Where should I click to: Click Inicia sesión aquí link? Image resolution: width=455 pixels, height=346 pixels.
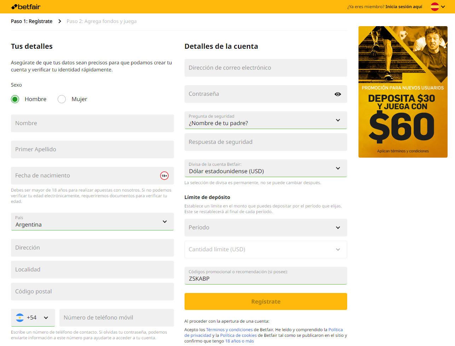(404, 7)
